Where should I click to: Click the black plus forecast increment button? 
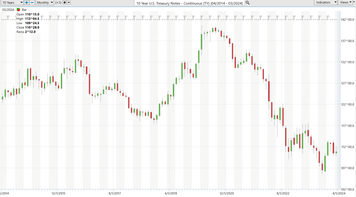tap(64, 2)
